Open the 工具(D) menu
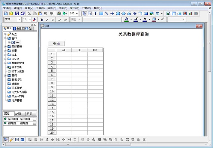This screenshot has width=213, height=148. 40,8
